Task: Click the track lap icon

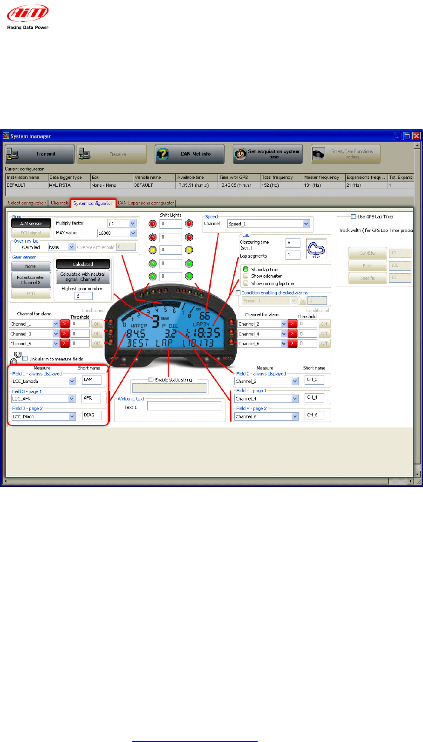Action: point(316,249)
